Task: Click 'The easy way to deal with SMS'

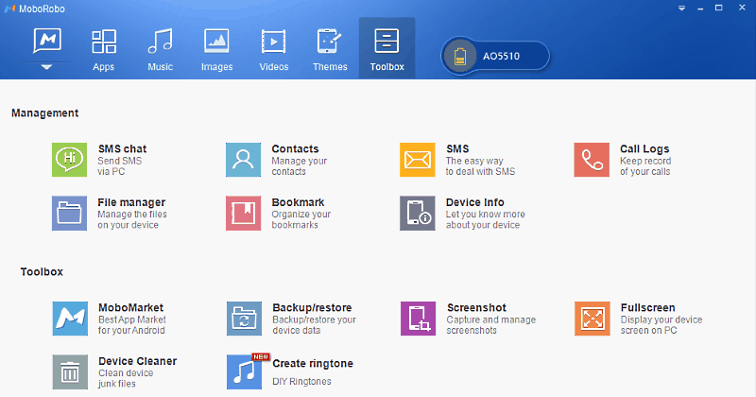Action: [x=480, y=166]
